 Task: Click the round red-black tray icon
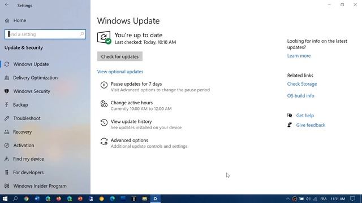click(294, 199)
